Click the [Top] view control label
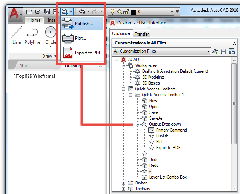 [21, 76]
